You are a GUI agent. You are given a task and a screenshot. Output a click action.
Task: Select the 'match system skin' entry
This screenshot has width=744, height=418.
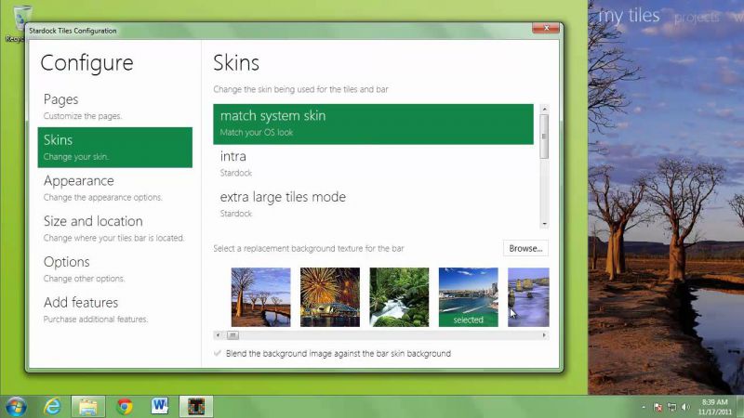tap(373, 124)
